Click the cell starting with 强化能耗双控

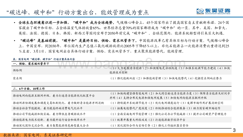coord(166,78)
